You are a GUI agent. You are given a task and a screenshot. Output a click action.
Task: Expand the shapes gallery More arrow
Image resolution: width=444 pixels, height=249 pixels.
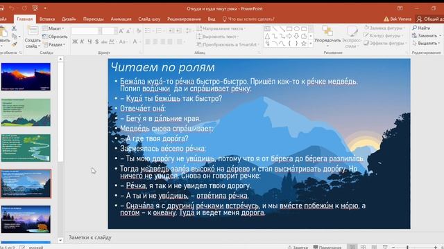311,44
